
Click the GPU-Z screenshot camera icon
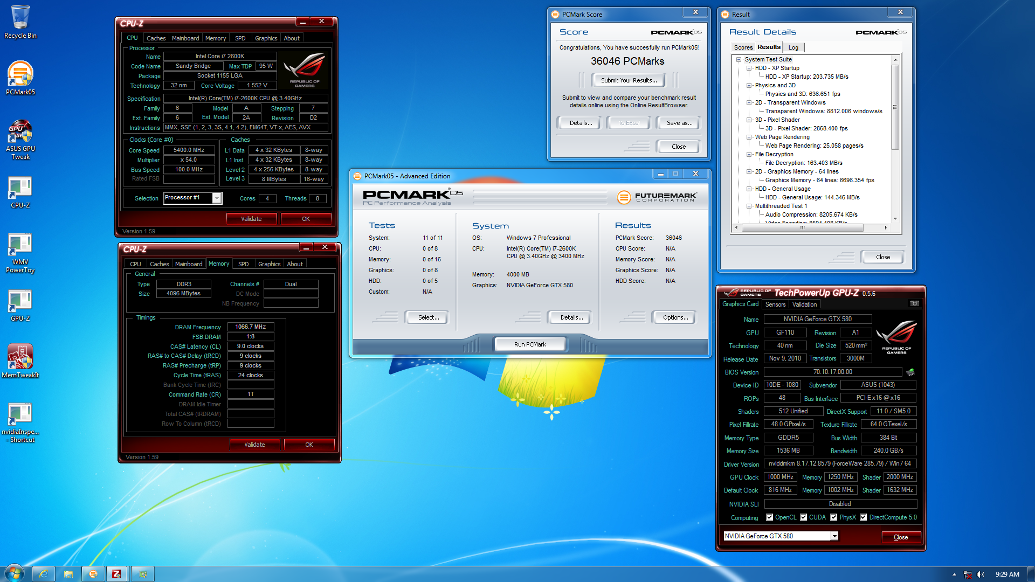coord(914,303)
